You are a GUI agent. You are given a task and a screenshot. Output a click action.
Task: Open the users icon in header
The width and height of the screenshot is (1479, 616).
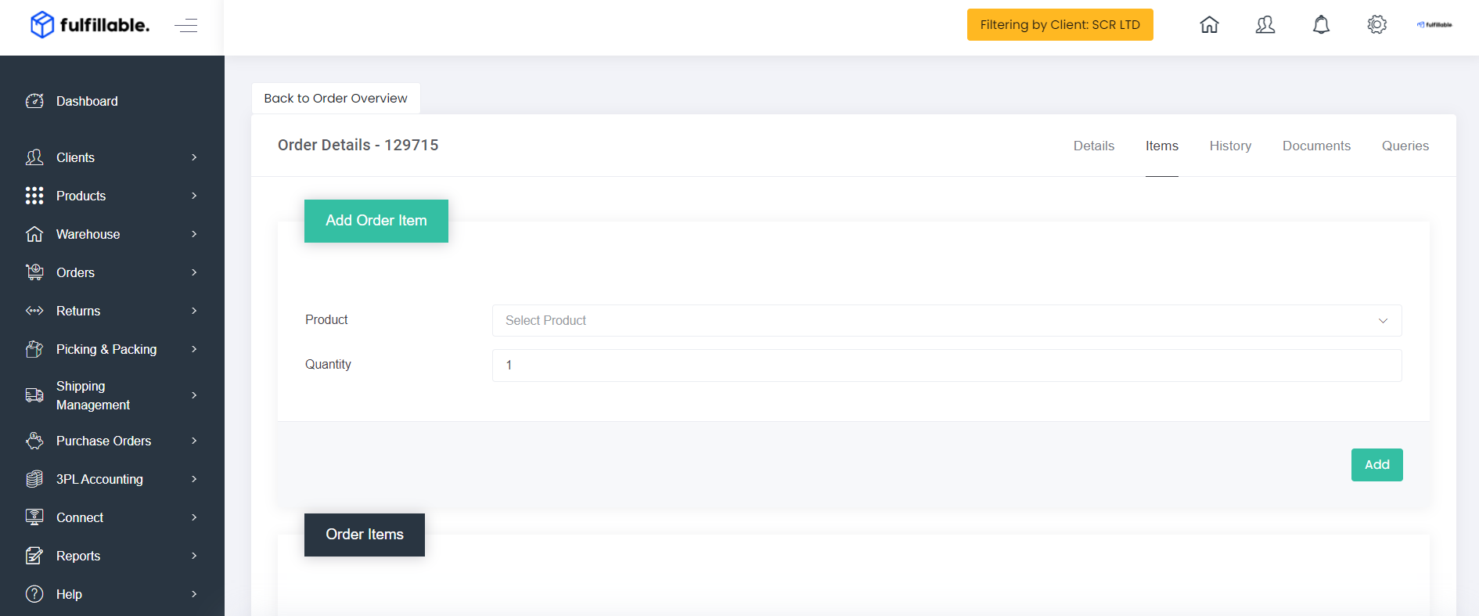point(1265,25)
